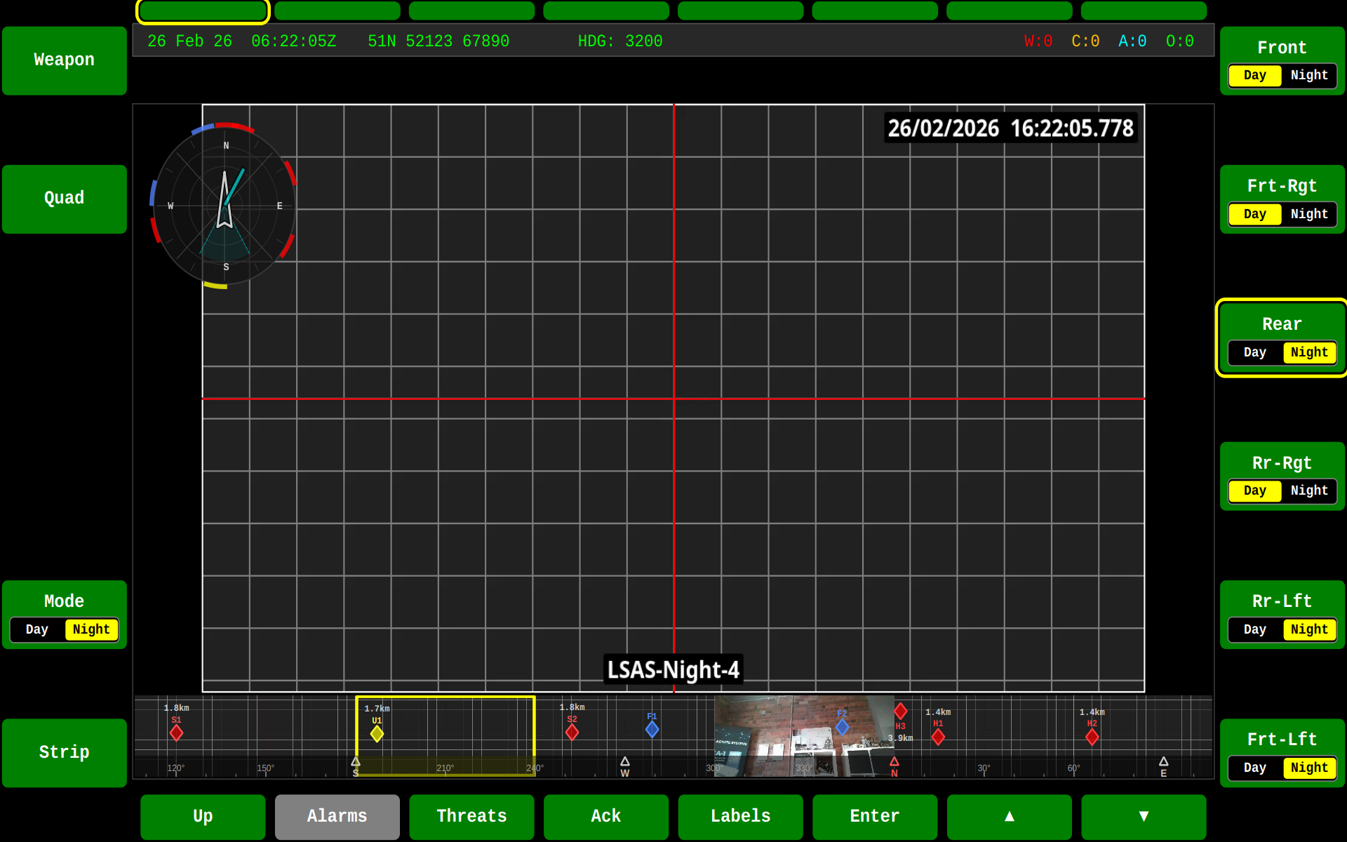Click the red S2 threat marker
The height and width of the screenshot is (842, 1347).
(x=572, y=733)
